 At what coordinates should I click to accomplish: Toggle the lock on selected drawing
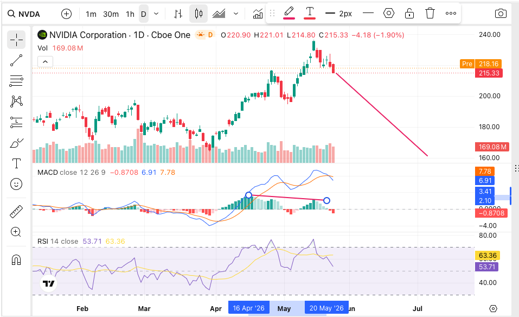pos(409,14)
